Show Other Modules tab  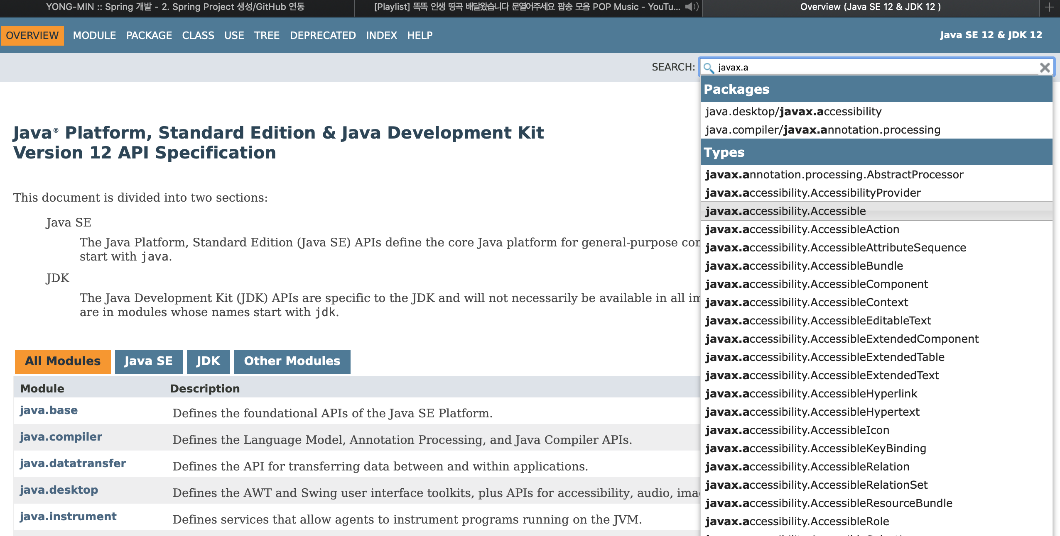[292, 361]
